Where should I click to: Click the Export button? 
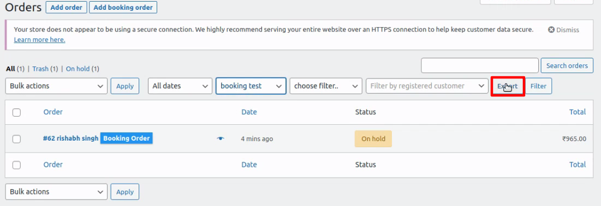tap(508, 86)
